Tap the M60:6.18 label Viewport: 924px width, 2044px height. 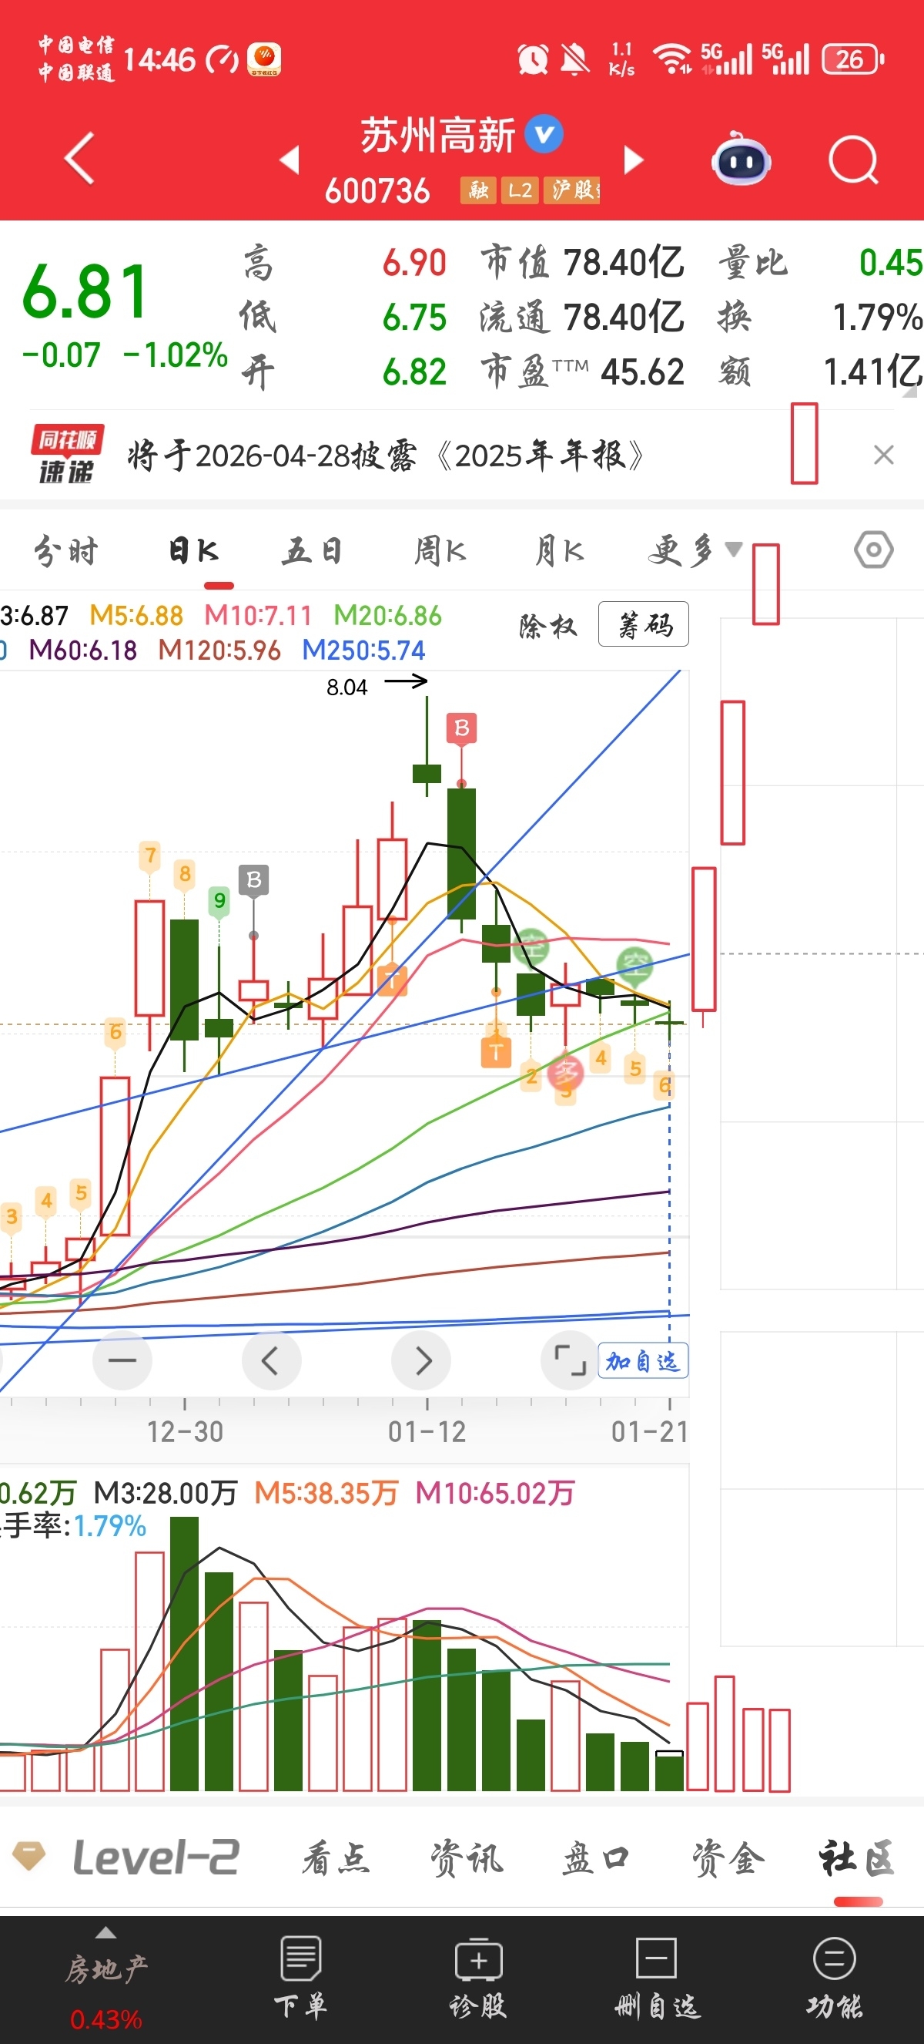click(x=83, y=650)
